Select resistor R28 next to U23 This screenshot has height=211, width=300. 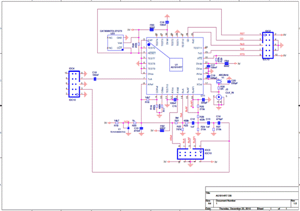pyautogui.click(x=139, y=44)
